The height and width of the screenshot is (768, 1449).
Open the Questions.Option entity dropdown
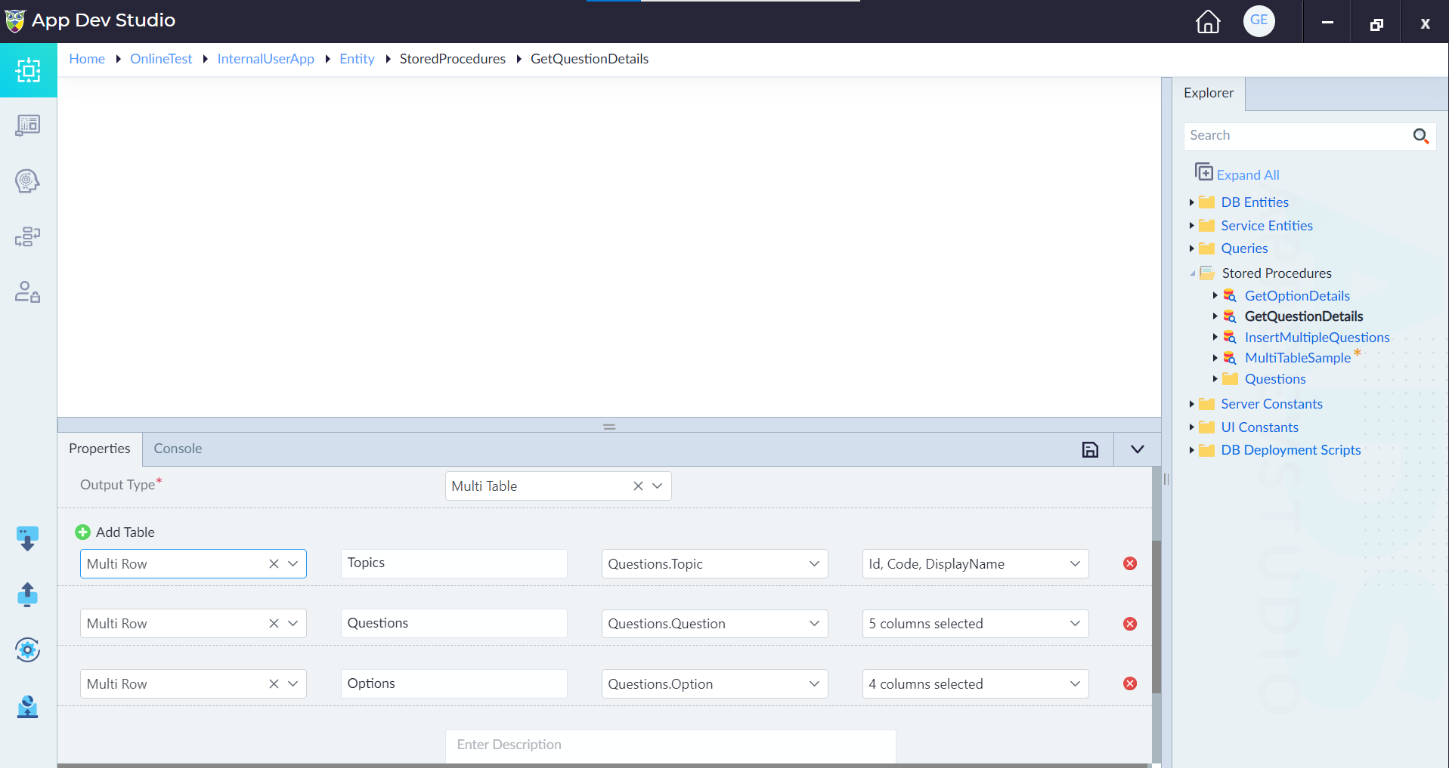[715, 683]
